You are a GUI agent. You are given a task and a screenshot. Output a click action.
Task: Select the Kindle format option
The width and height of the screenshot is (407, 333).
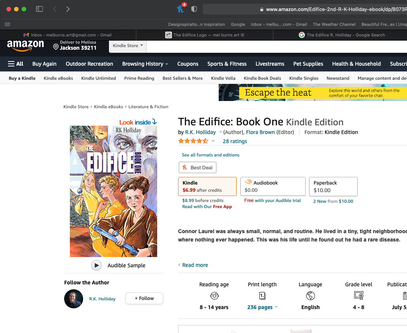click(x=207, y=186)
